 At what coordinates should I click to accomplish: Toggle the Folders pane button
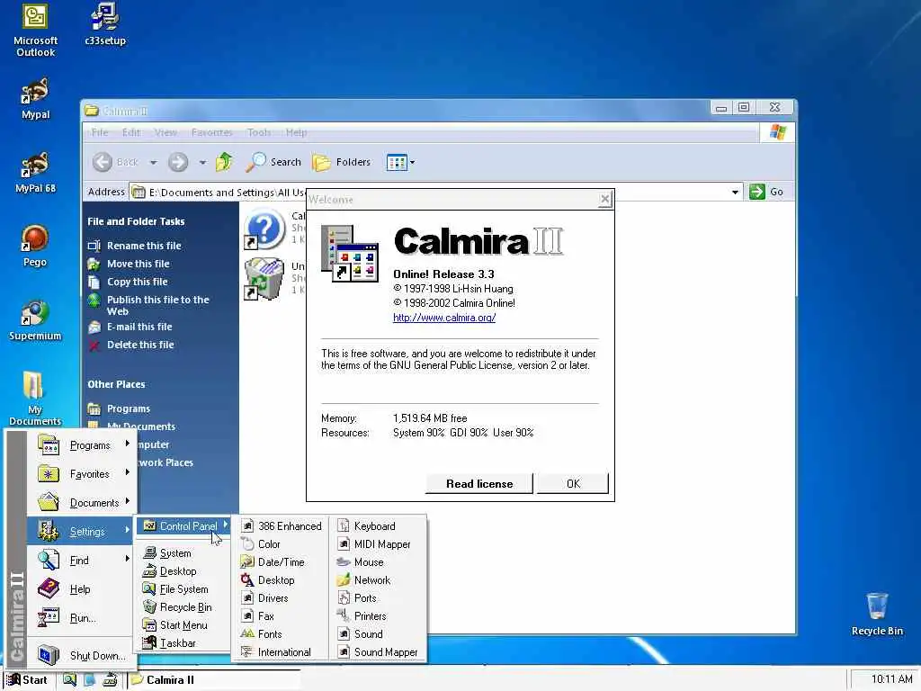[342, 162]
